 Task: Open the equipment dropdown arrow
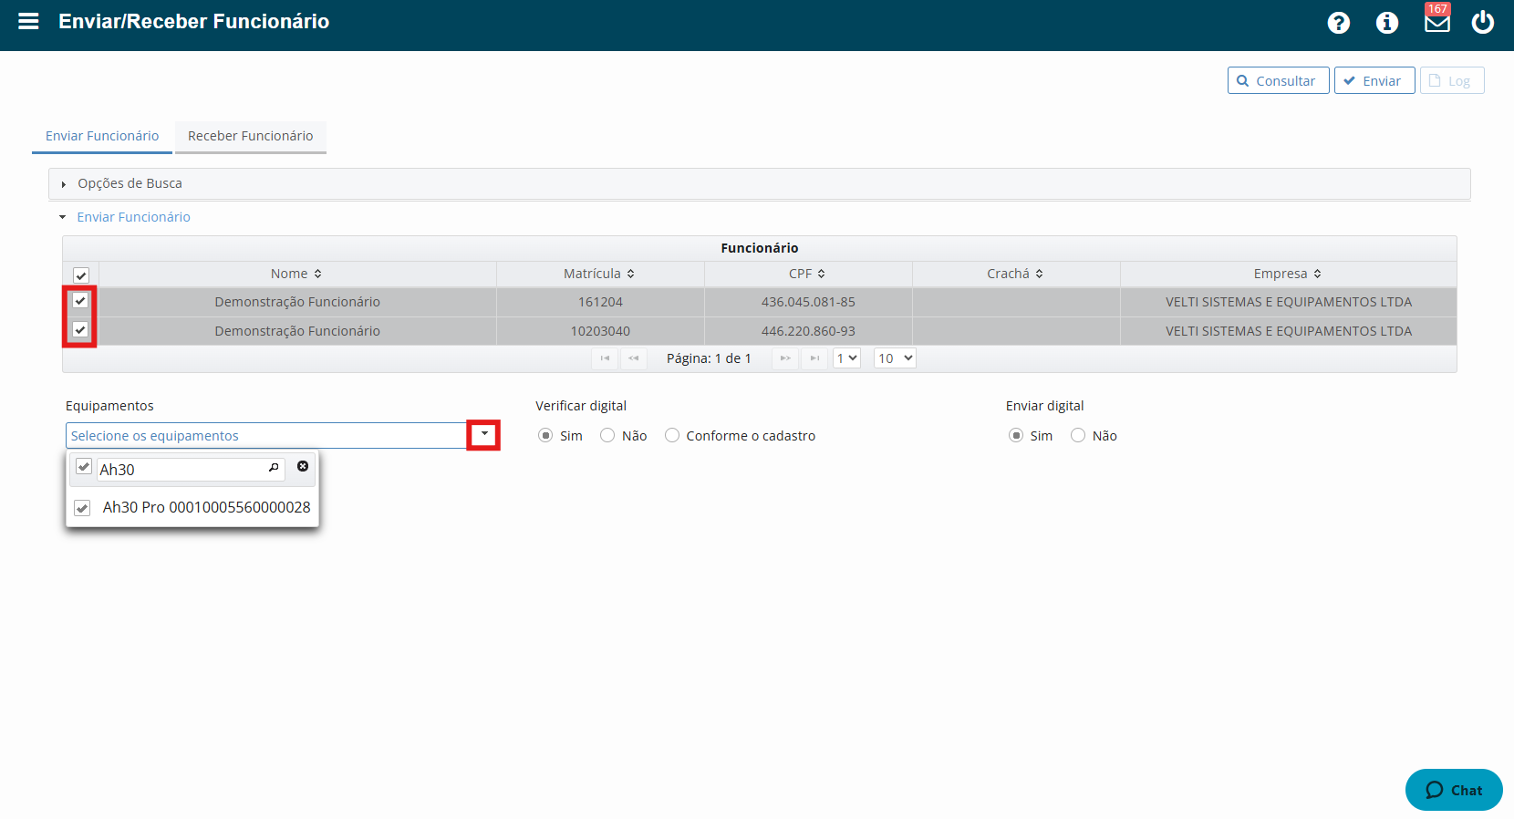pos(484,435)
